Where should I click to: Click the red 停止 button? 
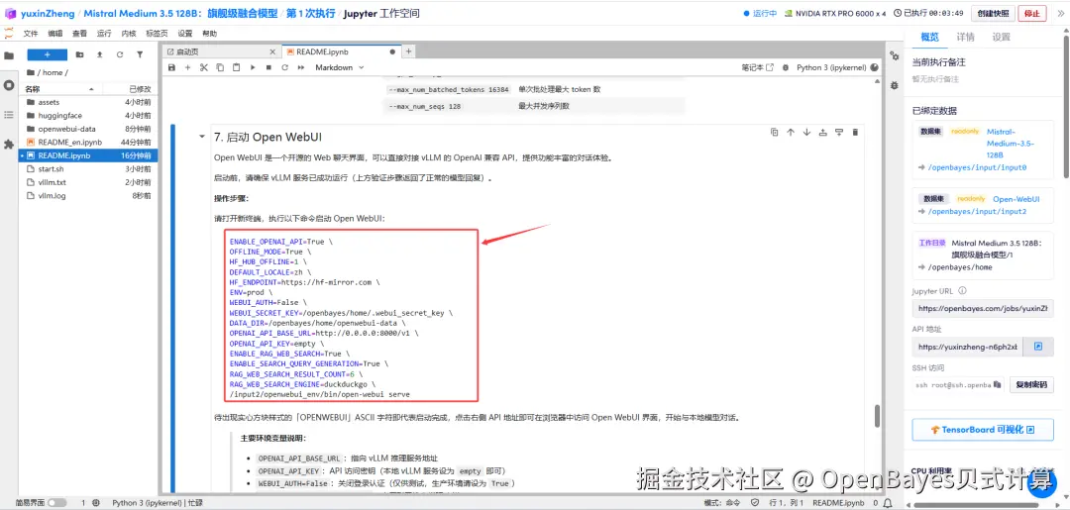(x=1031, y=13)
